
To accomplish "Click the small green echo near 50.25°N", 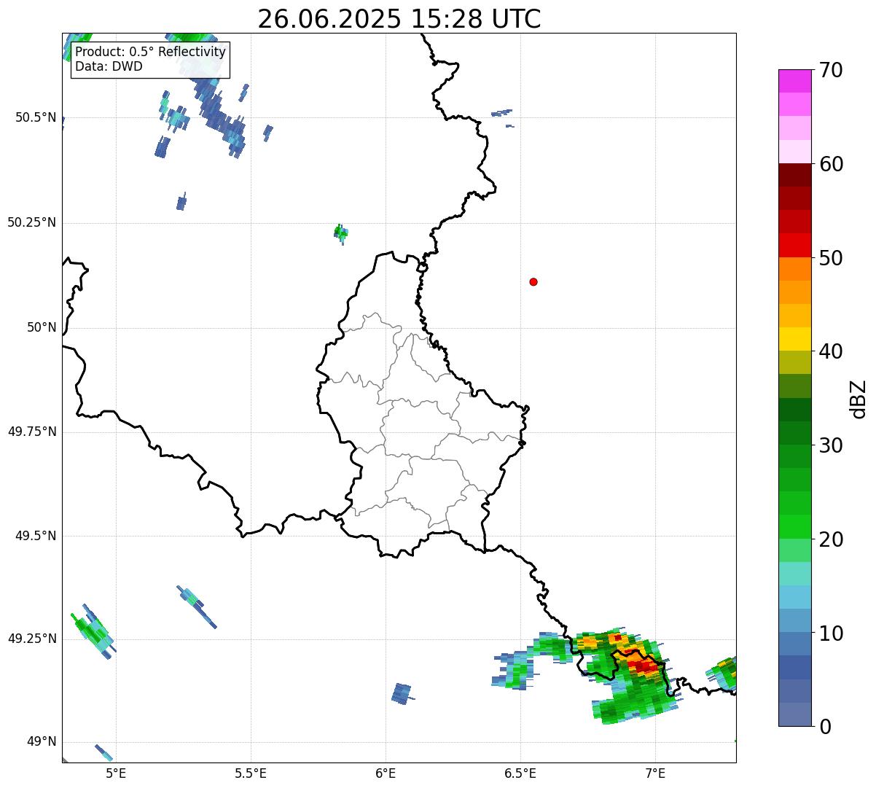I will [x=340, y=233].
